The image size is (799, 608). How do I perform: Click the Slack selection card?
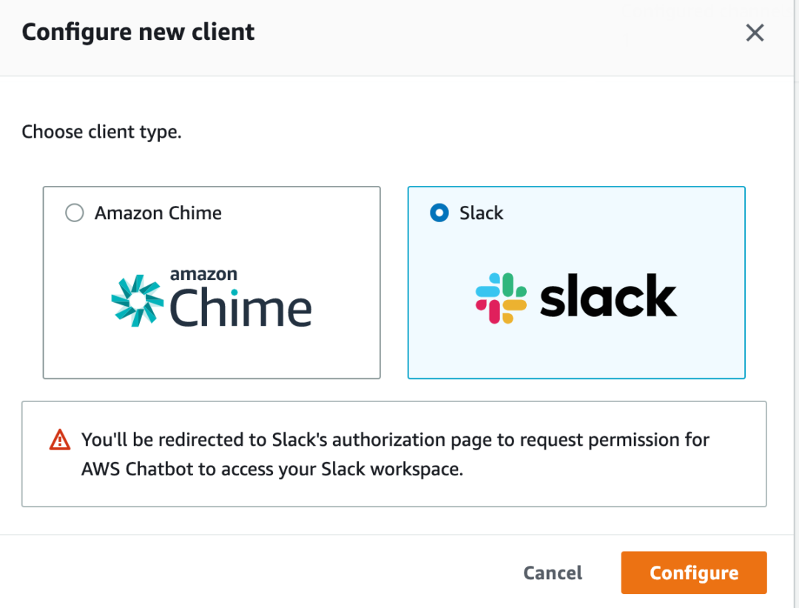(x=576, y=282)
